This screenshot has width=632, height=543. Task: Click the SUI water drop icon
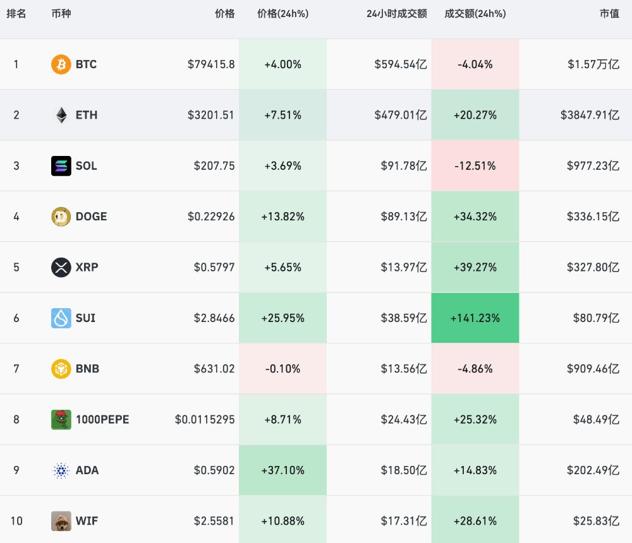tap(61, 318)
